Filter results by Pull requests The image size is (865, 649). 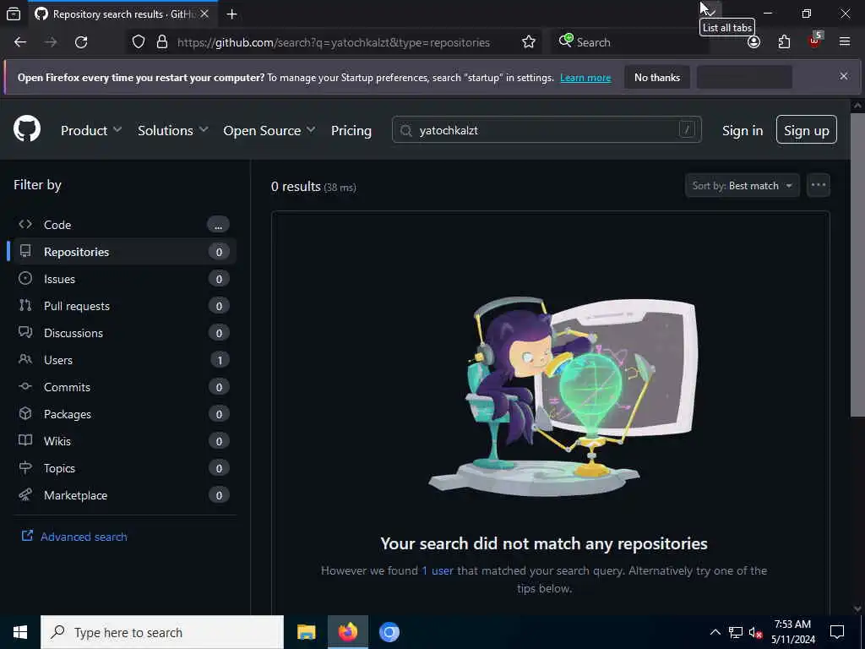pyautogui.click(x=122, y=306)
